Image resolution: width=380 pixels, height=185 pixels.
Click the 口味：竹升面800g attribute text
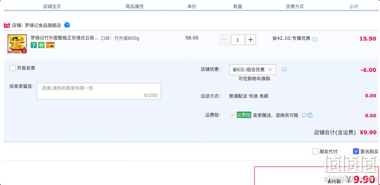pyautogui.click(x=120, y=38)
